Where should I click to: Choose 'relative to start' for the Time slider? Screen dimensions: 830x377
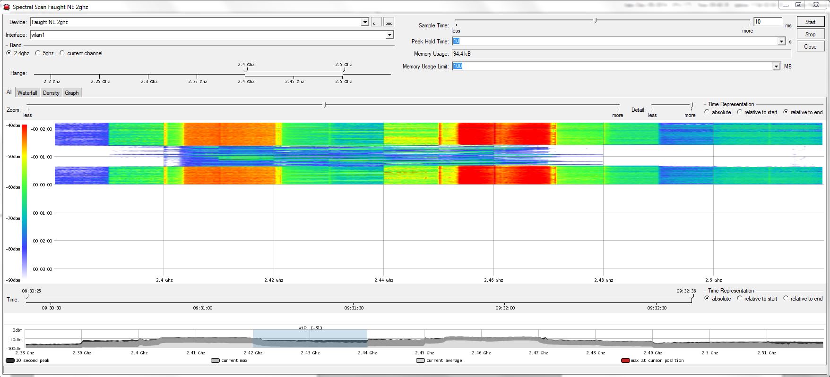740,299
